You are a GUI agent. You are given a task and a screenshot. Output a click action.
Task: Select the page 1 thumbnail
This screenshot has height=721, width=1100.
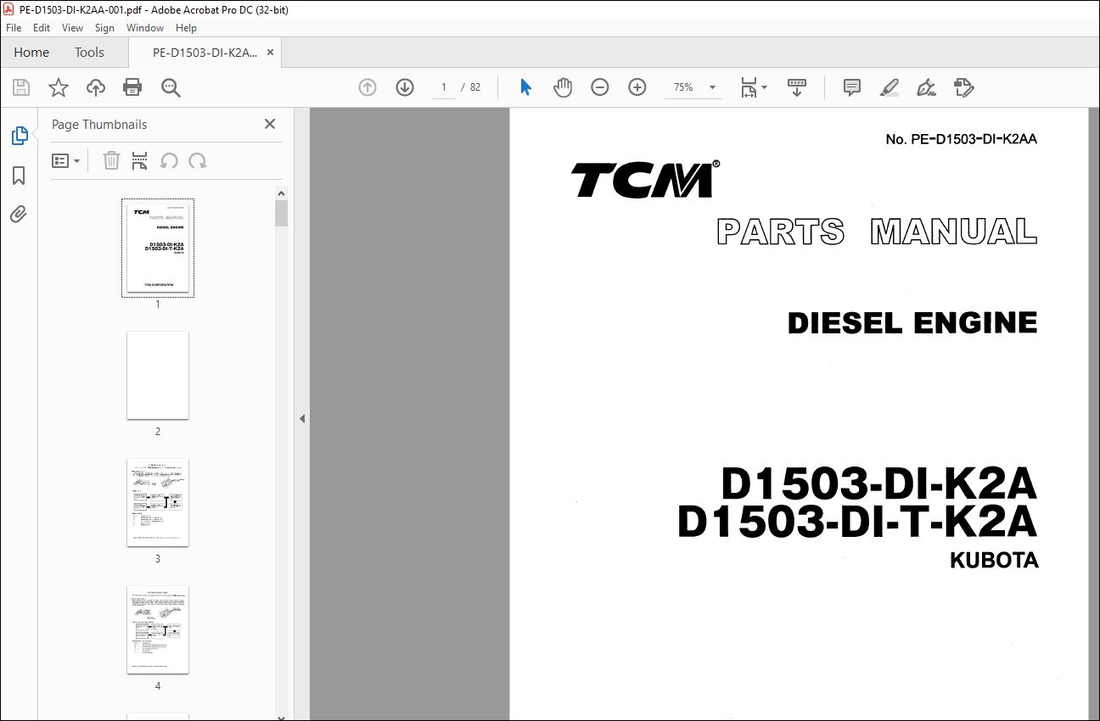[x=158, y=247]
